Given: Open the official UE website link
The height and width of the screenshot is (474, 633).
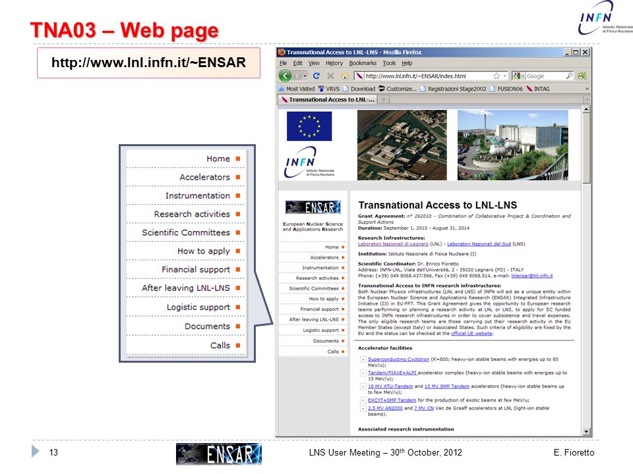Looking at the screenshot, I should click(471, 333).
